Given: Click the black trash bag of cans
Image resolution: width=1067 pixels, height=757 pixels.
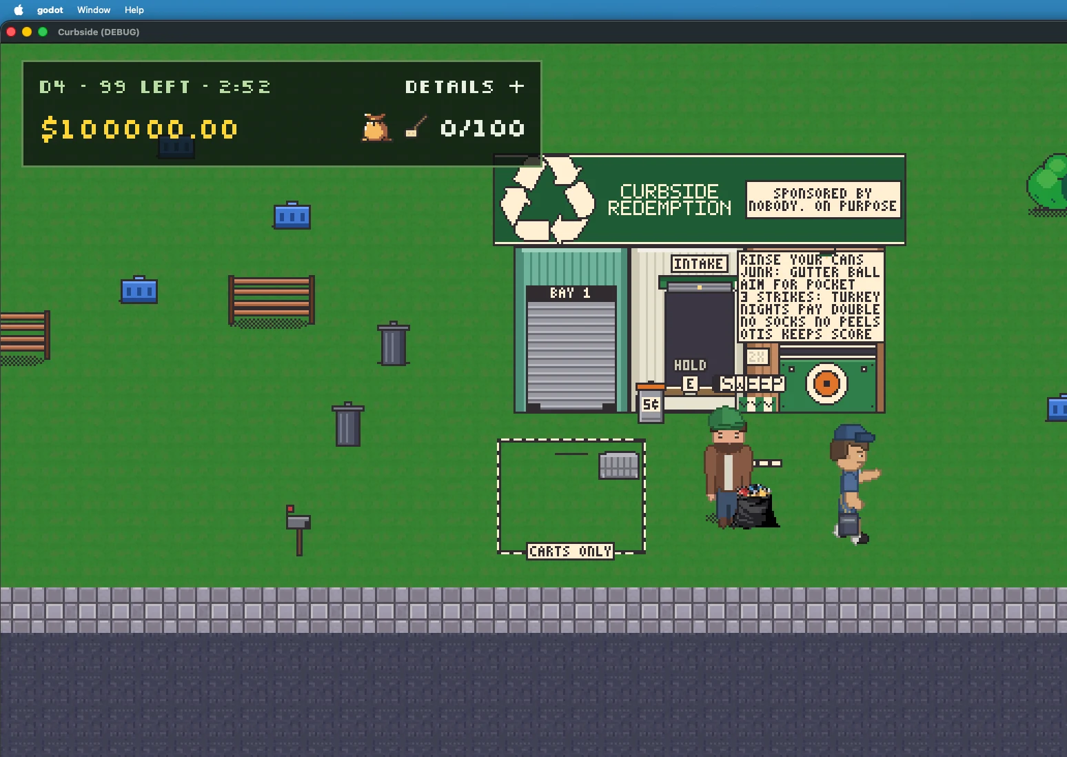Looking at the screenshot, I should [756, 507].
